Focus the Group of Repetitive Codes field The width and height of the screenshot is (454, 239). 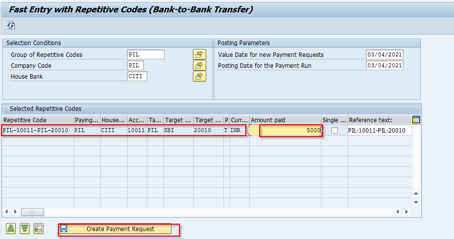(145, 54)
